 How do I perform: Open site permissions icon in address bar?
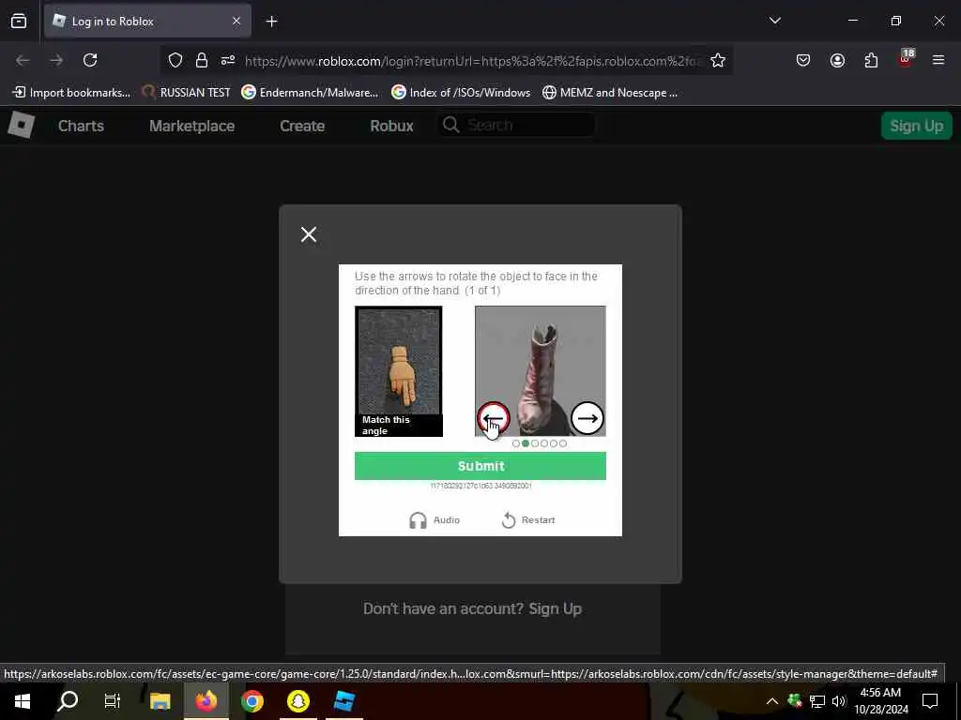coord(228,61)
